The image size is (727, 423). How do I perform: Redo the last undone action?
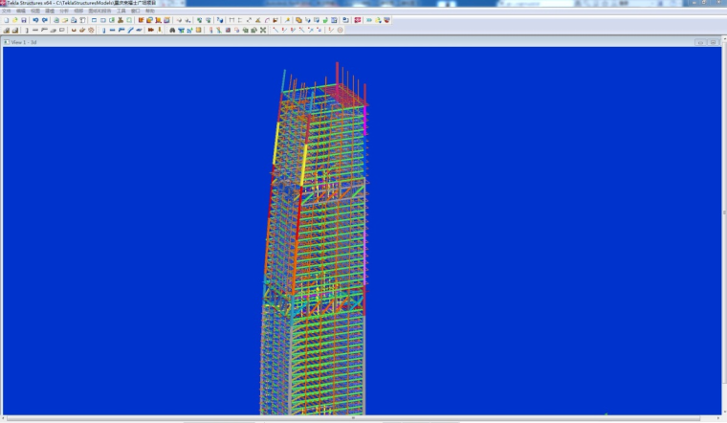(44, 20)
